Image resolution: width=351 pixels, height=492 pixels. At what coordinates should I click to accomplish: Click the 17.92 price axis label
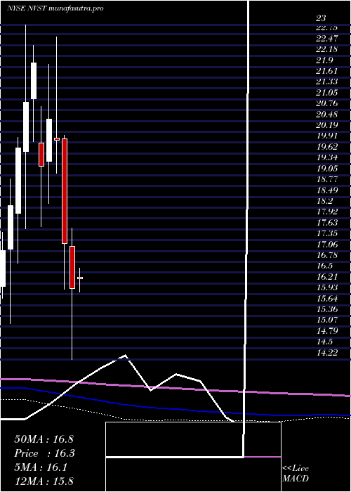327,212
